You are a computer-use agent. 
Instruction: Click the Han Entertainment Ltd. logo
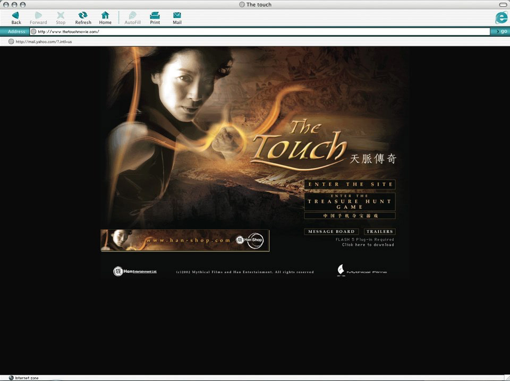tap(135, 271)
